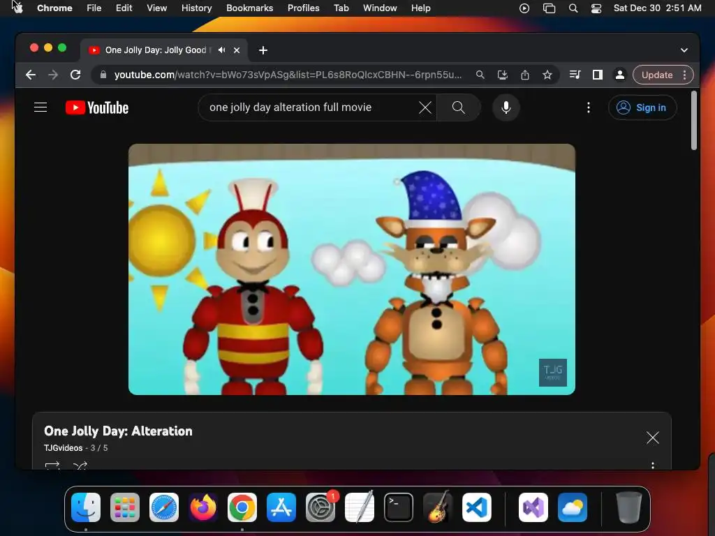This screenshot has width=715, height=536.
Task: Open TJGvideos channel link in playlist
Action: [63, 448]
